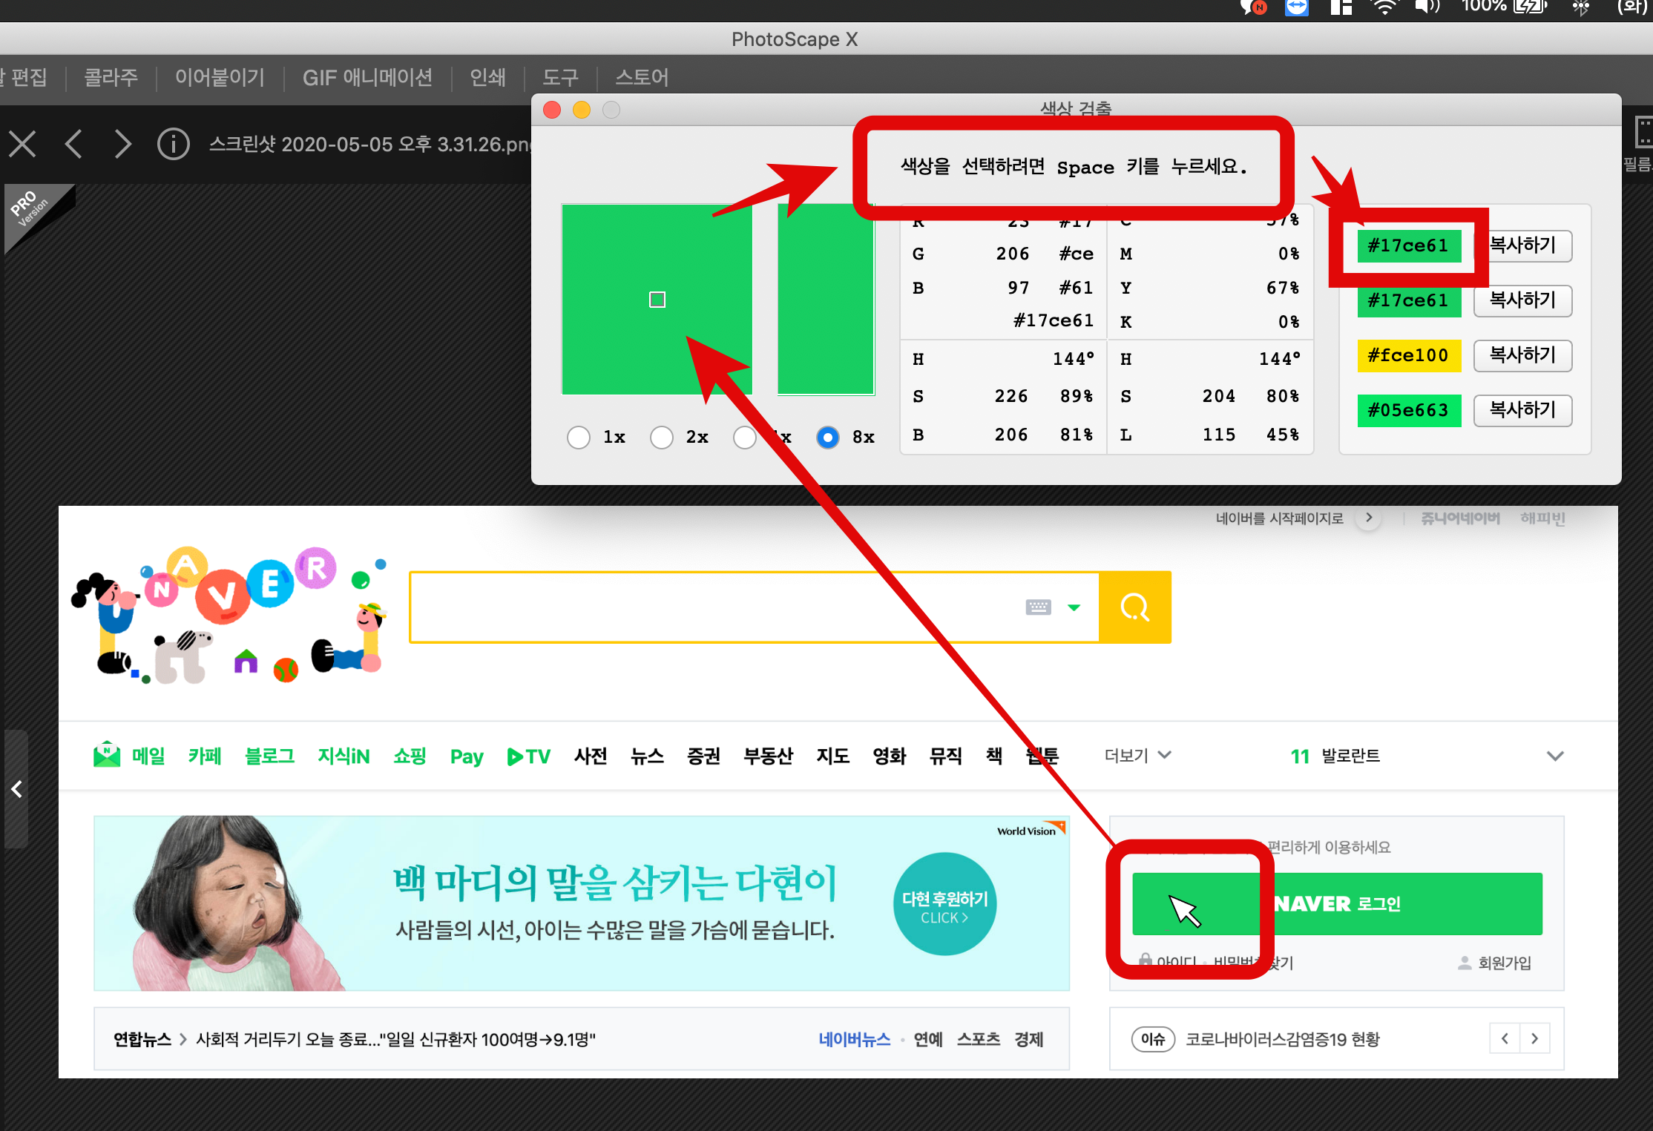Viewport: 1653px width, 1131px height.
Task: Expand the search autocomplete dropdown arrow
Action: tap(1074, 607)
